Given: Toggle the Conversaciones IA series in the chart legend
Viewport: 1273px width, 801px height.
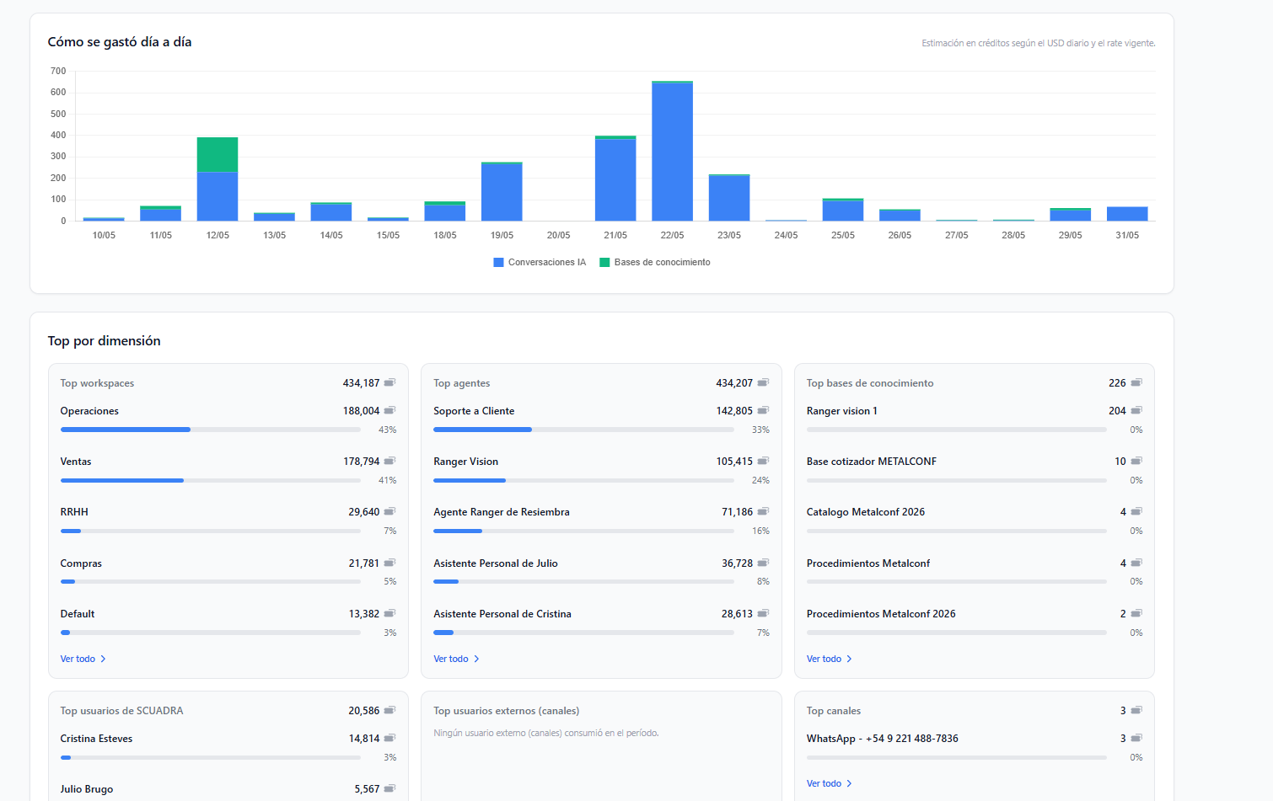Looking at the screenshot, I should click(x=540, y=262).
